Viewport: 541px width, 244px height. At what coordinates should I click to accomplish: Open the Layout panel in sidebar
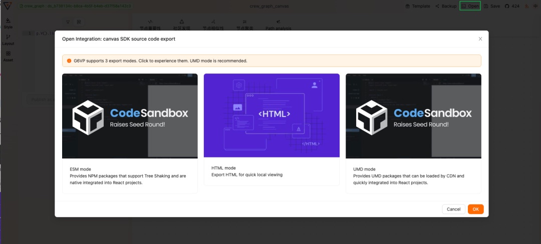[x=8, y=39]
